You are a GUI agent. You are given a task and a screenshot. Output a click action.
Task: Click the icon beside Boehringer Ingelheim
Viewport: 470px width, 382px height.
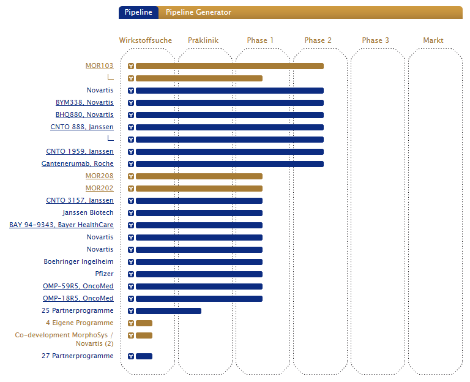[131, 262]
